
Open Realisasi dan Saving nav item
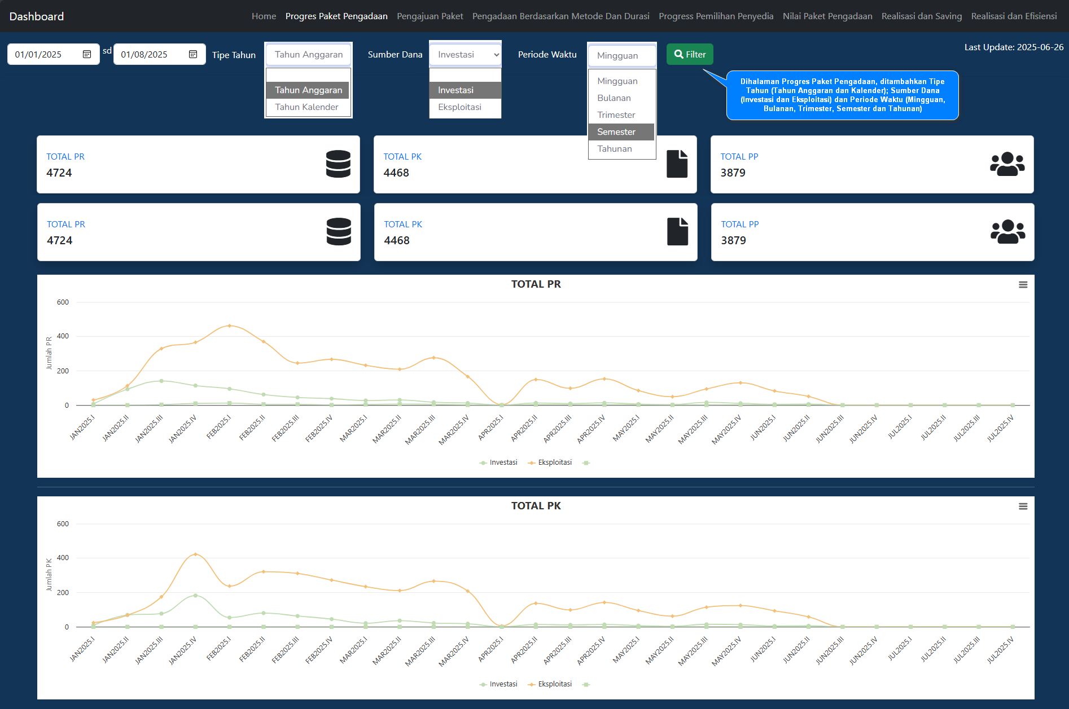click(921, 16)
